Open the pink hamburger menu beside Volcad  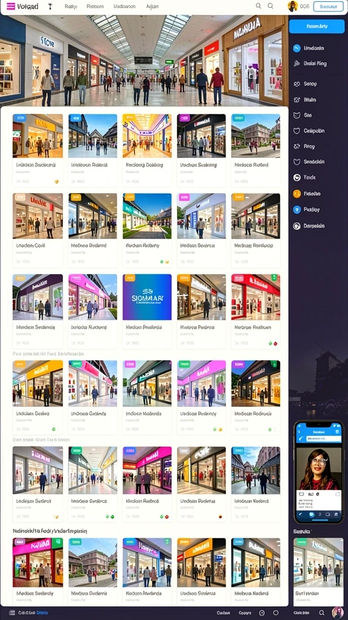coord(11,6)
